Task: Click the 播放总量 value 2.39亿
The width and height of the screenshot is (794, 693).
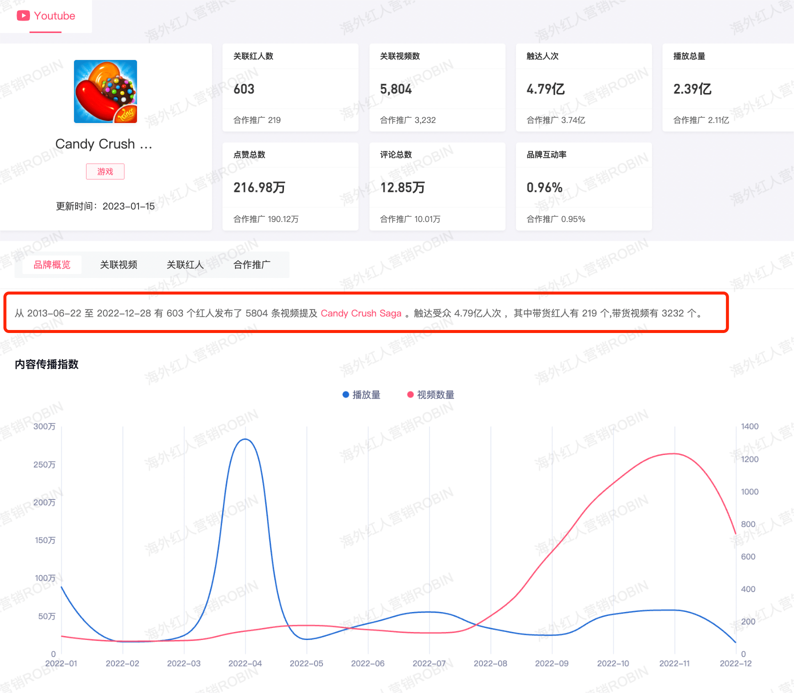Action: (x=692, y=89)
